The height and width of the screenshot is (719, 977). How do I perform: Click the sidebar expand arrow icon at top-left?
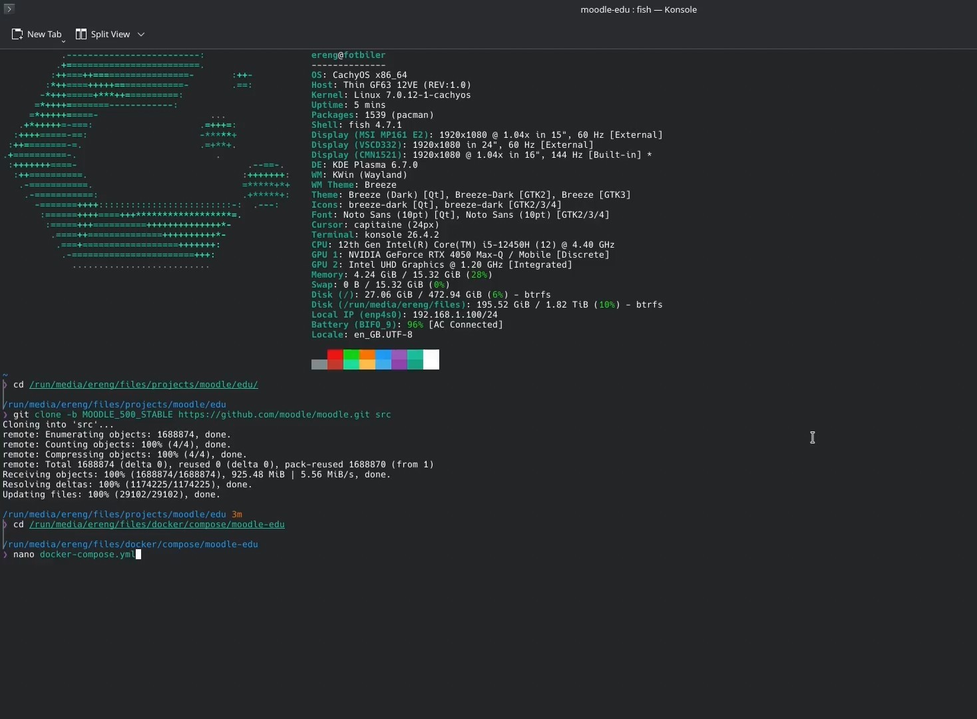pyautogui.click(x=9, y=9)
